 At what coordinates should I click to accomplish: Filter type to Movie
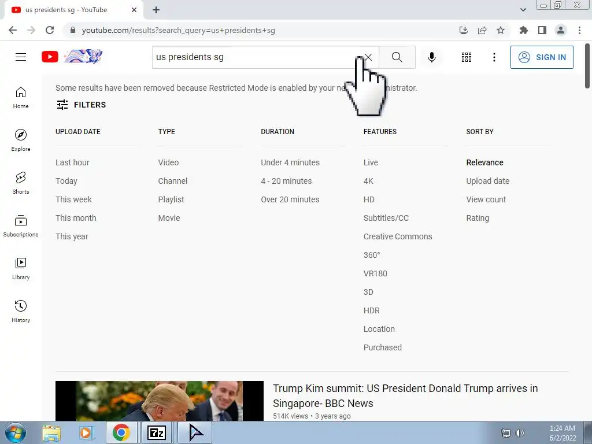pos(169,218)
